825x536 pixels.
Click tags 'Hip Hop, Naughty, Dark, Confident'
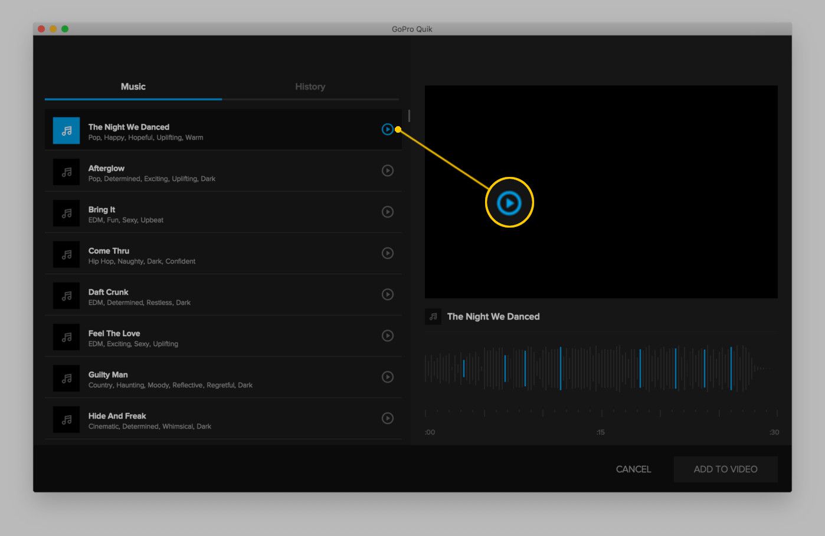click(142, 261)
